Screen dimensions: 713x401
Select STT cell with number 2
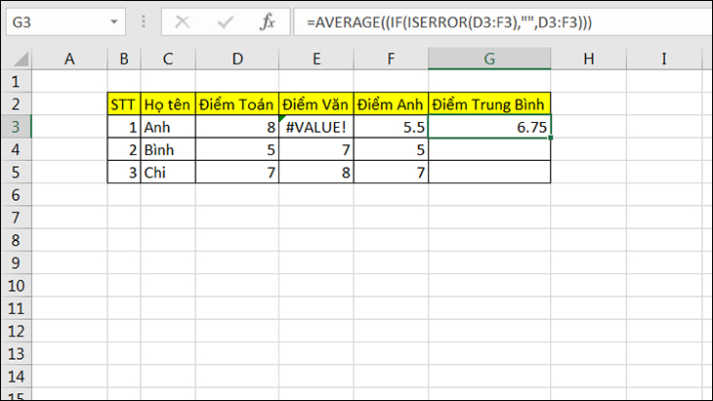pos(124,149)
